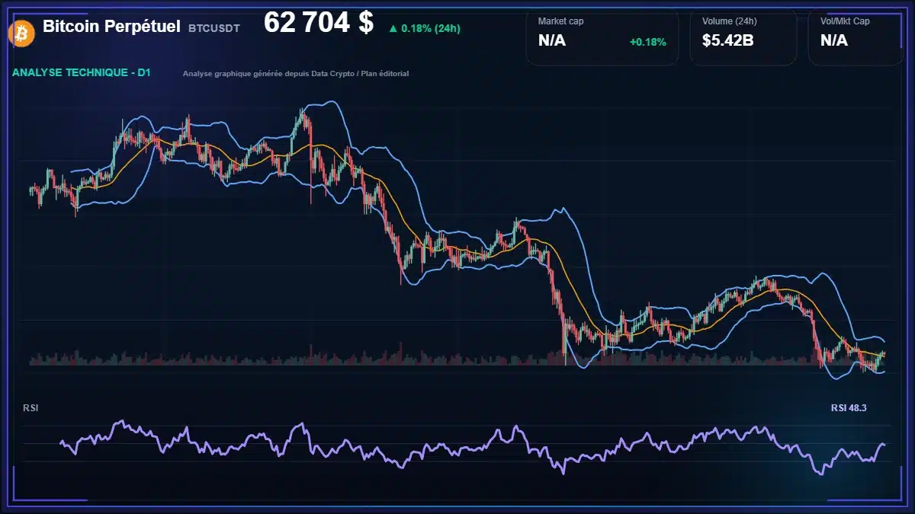Click the orange Bitcoin logo icon

coord(21,33)
